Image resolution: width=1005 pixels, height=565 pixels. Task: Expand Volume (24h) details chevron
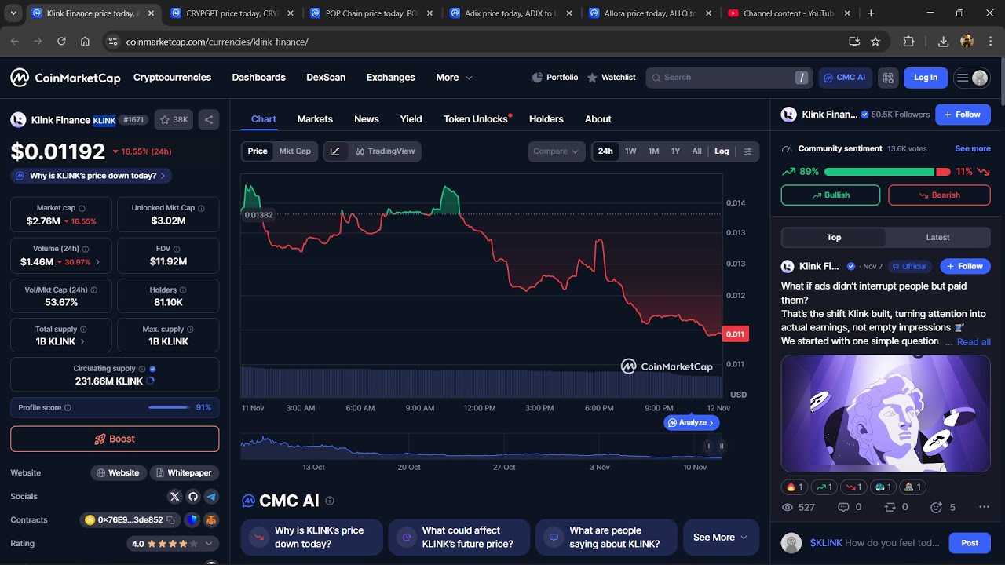[97, 262]
